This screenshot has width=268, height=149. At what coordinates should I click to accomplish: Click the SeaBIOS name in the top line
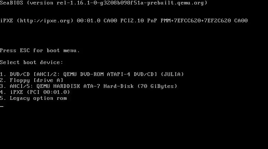[12, 3]
